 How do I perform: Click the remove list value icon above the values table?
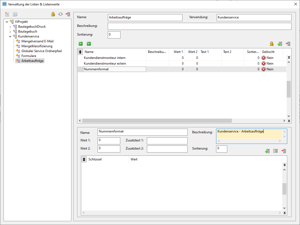click(x=288, y=44)
